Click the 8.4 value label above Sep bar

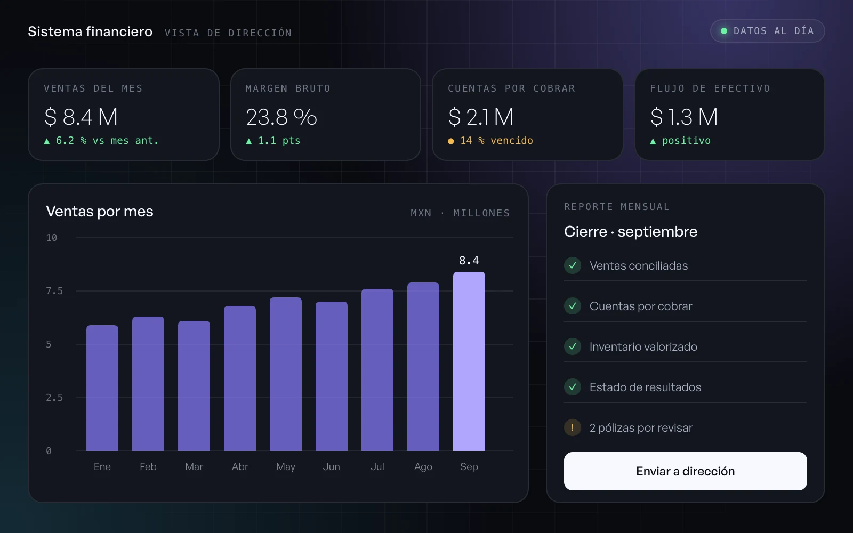[x=469, y=261]
